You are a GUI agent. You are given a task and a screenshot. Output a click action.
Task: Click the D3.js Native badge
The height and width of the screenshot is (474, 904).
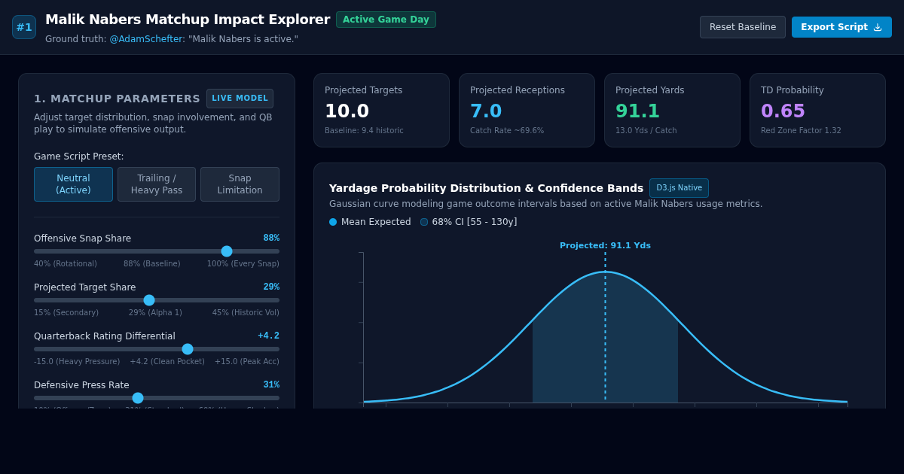679,188
